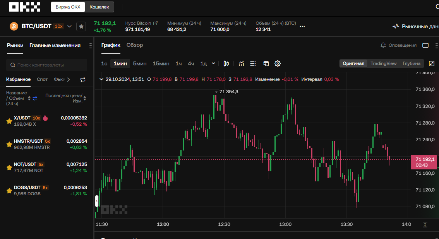Click the current price label 71 192,1
Image resolution: width=439 pixels, height=239 pixels.
point(424,162)
